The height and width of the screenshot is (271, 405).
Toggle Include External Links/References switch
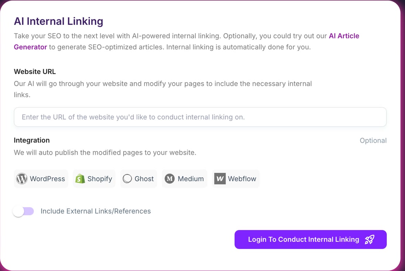tap(23, 211)
